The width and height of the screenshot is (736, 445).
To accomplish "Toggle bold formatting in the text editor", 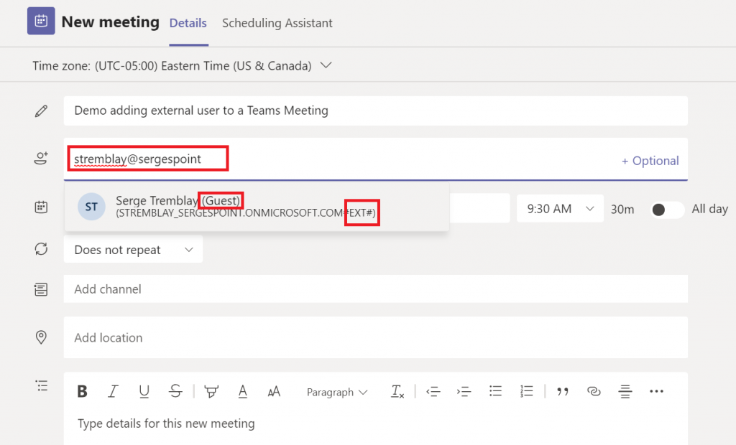I will tap(82, 391).
